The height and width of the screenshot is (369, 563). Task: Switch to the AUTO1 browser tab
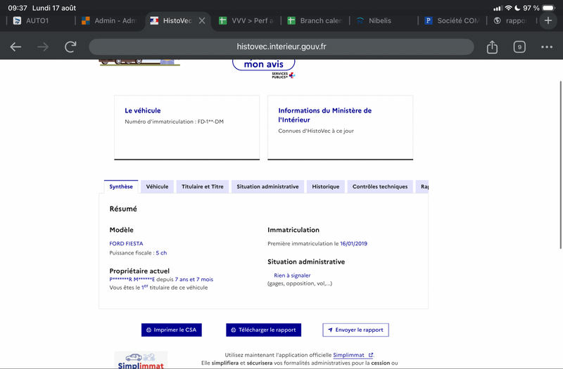click(37, 21)
